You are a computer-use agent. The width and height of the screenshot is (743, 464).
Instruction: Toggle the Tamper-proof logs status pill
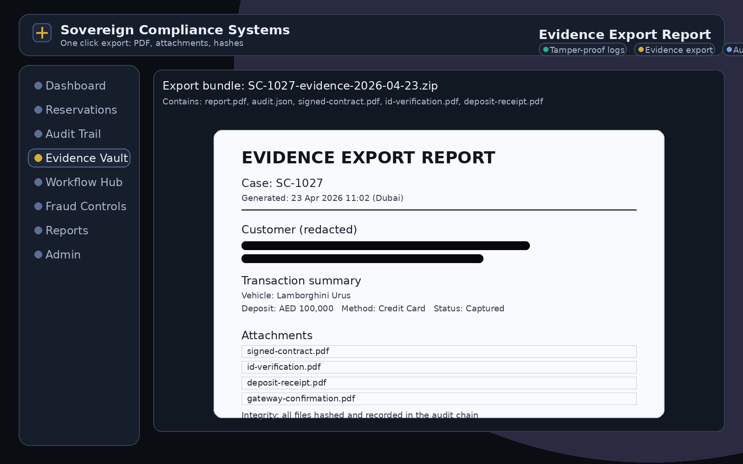(x=583, y=49)
